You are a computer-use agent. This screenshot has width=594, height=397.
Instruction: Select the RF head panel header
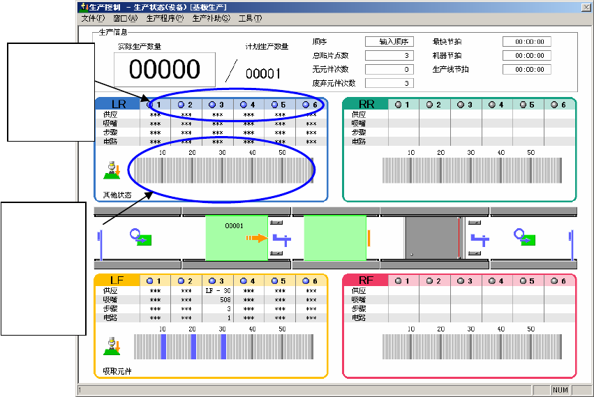click(x=366, y=280)
